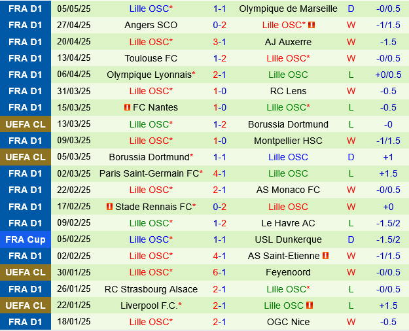Image resolution: width=409 pixels, height=331 pixels.
Task: Click FRA D1 label for 18/01/25 match
Action: 26,322
